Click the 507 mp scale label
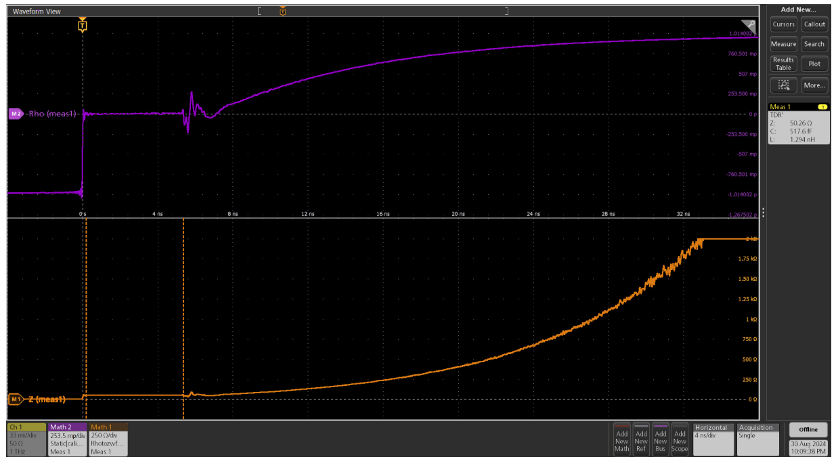This screenshot has width=836, height=461. (747, 74)
